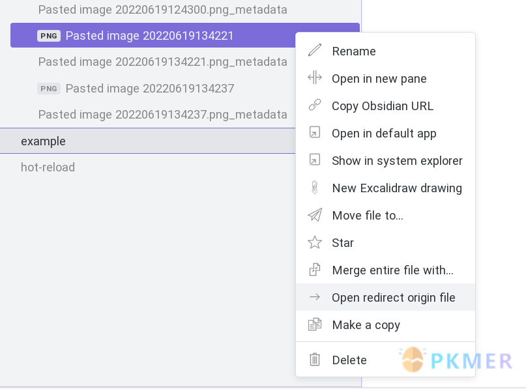This screenshot has height=389, width=526.
Task: Click the PNG badge on Pasted image 20220619134237
Action: (49, 89)
